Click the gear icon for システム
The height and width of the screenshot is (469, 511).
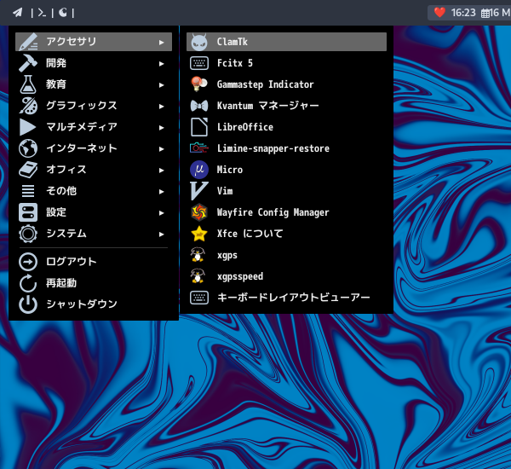point(28,234)
